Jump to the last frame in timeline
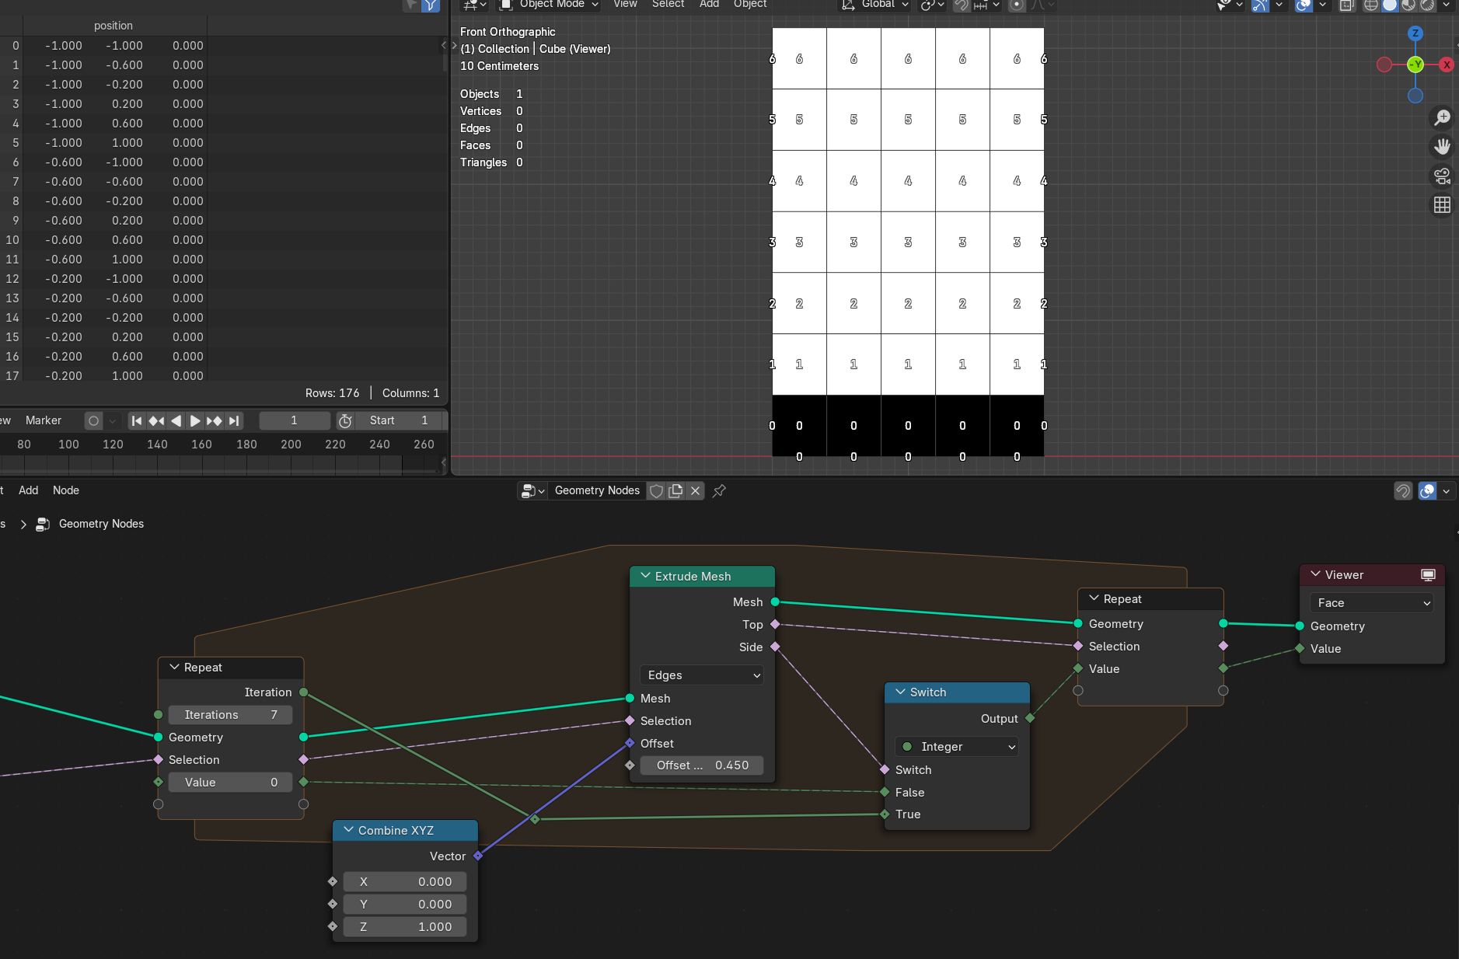 coord(234,420)
